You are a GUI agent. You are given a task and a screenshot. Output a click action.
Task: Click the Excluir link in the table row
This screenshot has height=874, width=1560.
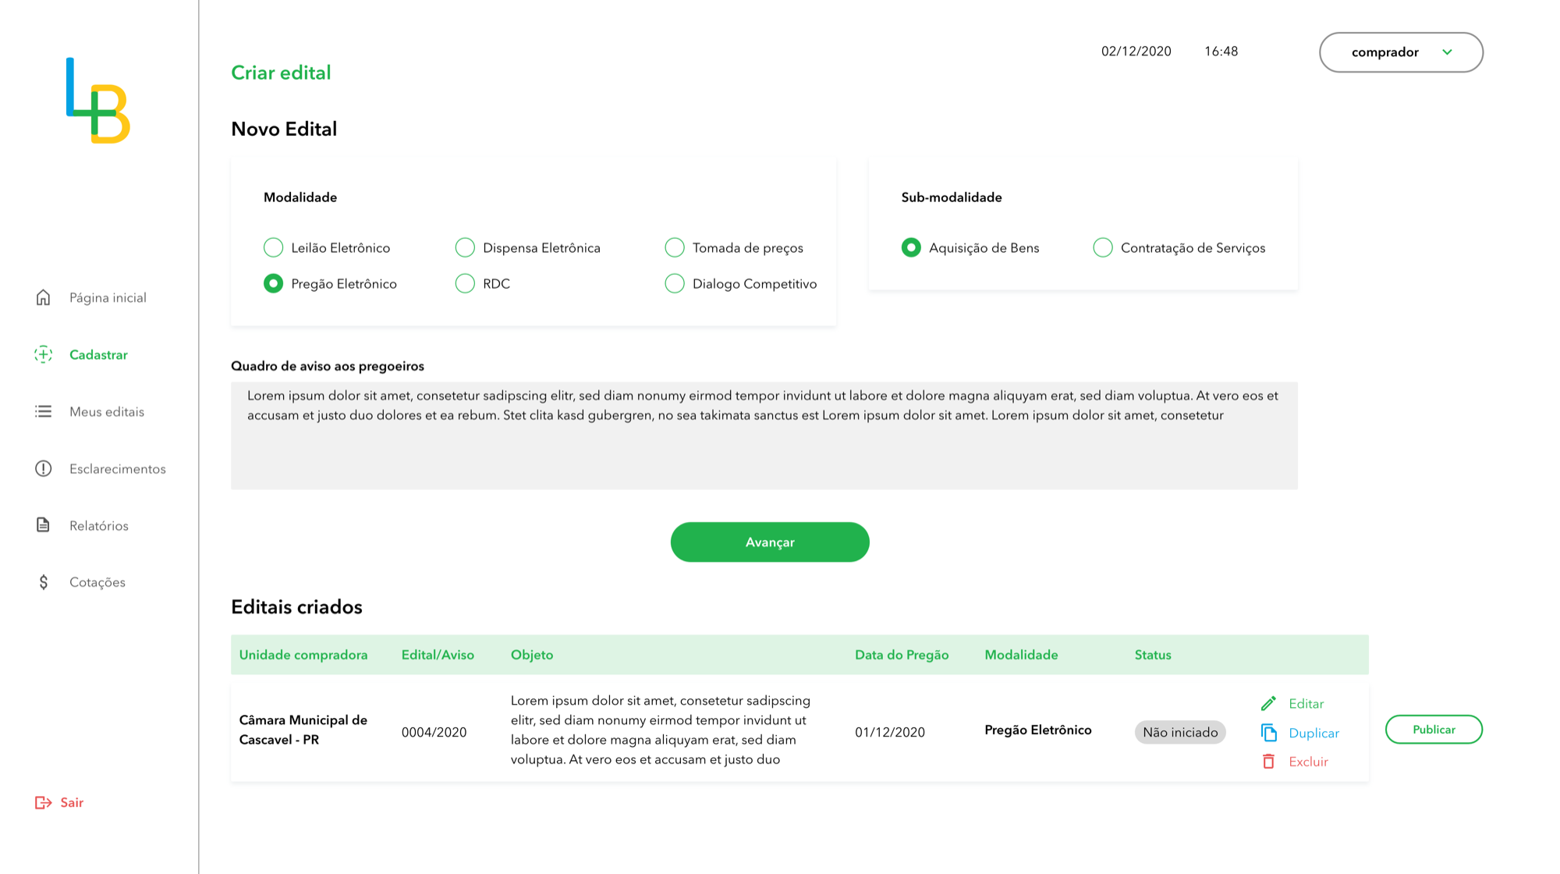pos(1308,761)
